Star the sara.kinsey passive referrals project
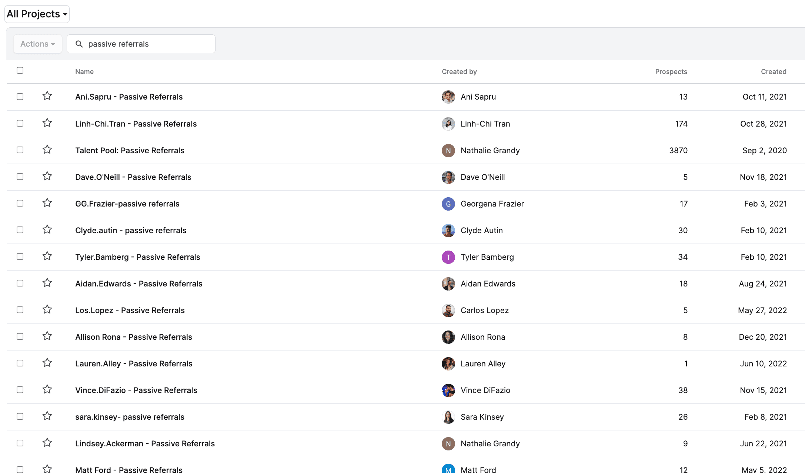The image size is (805, 473). pyautogui.click(x=47, y=416)
